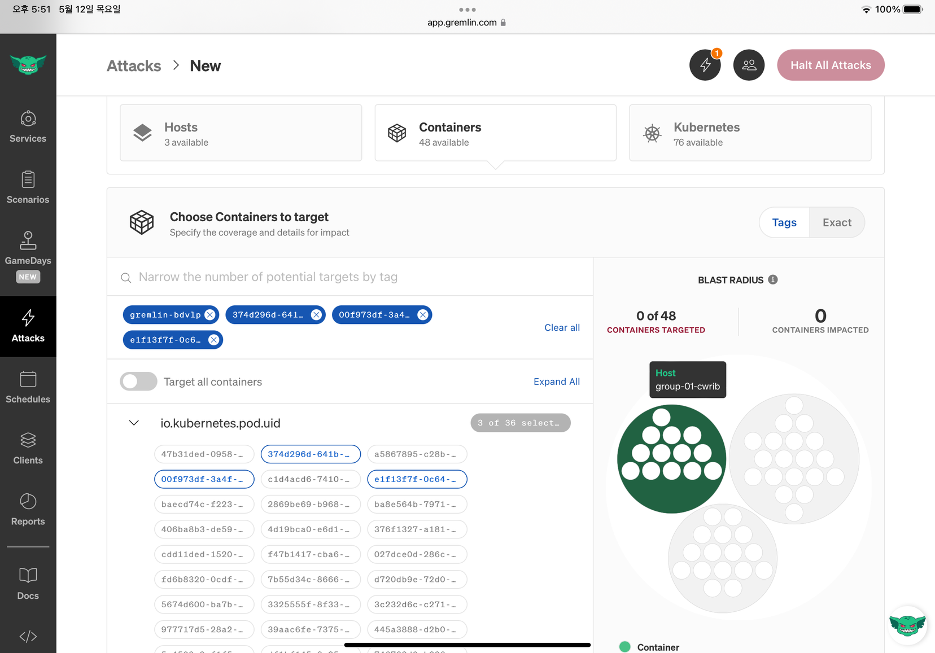Click the Gremlin logo in the sidebar
Screen dimensions: 935x653
point(28,65)
